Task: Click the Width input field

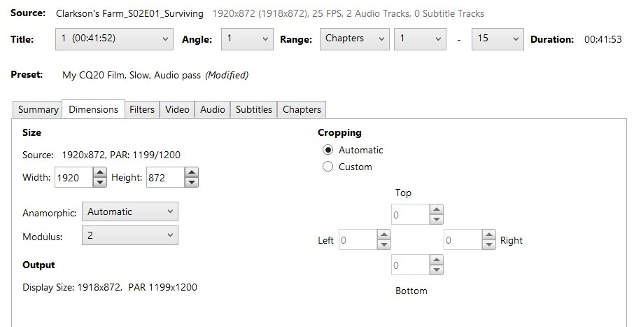Action: tap(74, 177)
